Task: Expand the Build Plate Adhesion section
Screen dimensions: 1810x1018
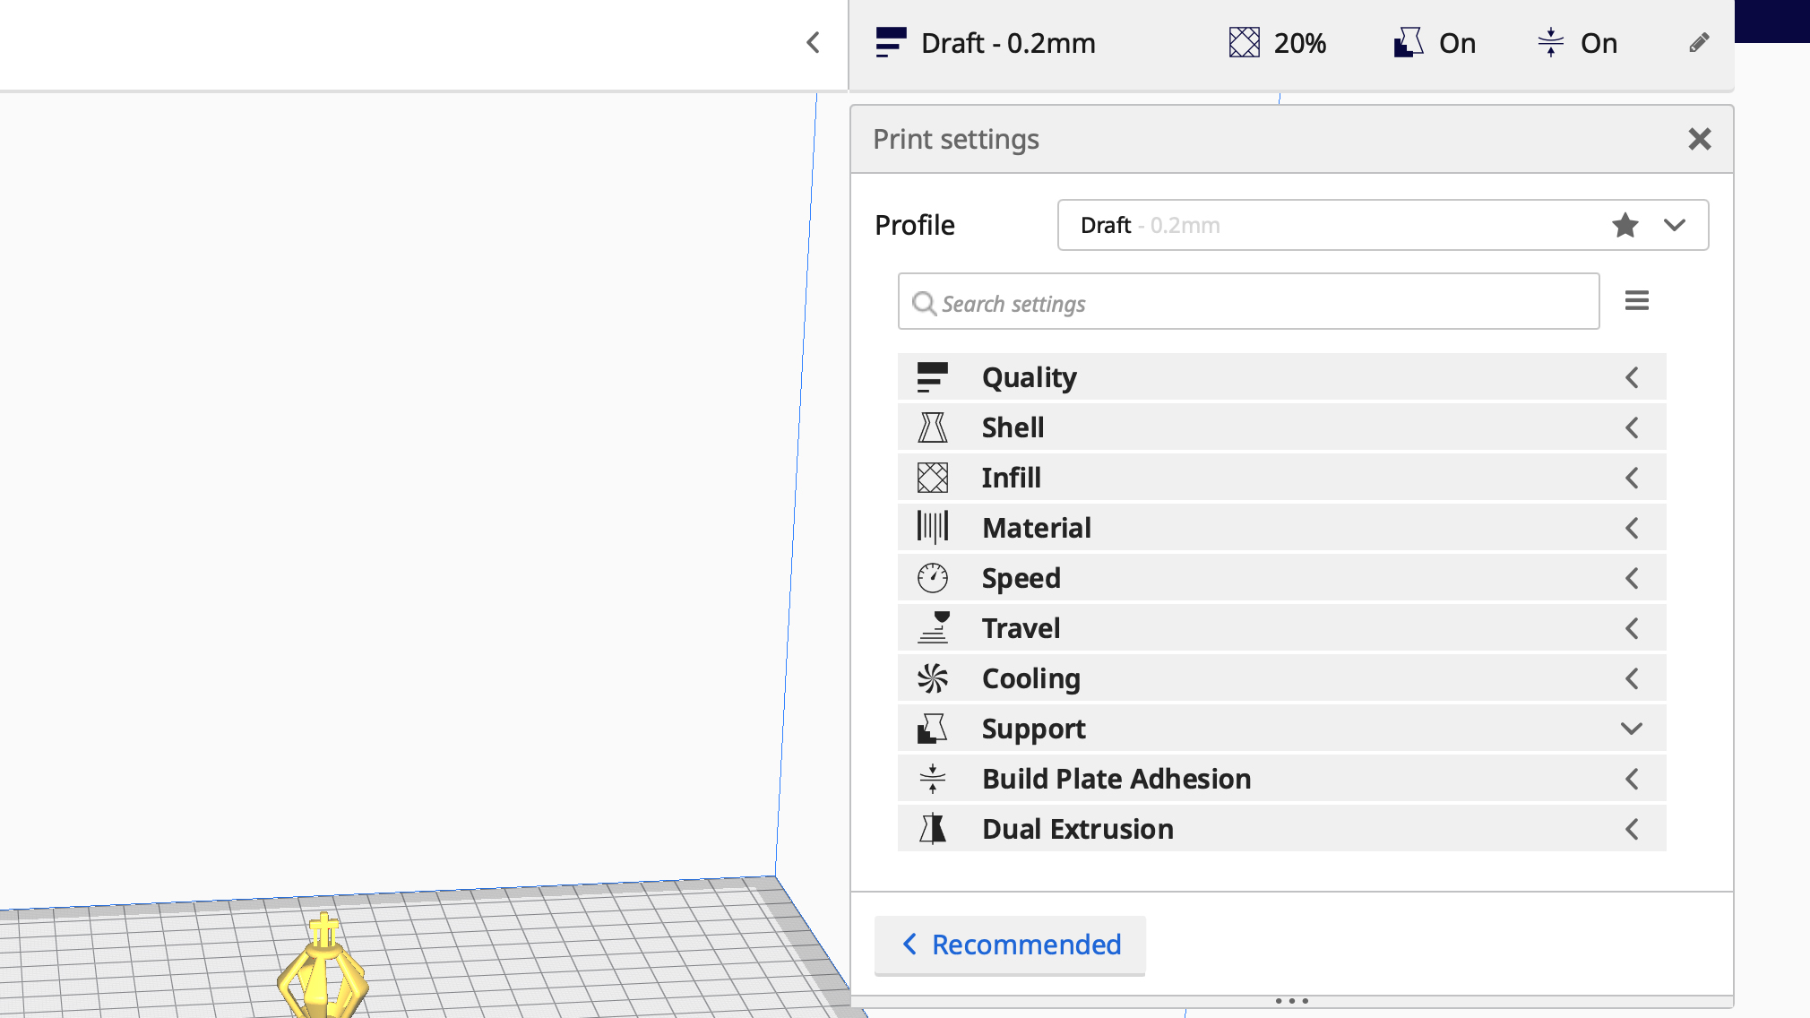Action: coord(1631,779)
